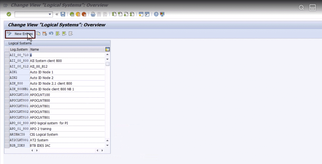
Task: Click the 'CIG Logical System' cell
Action: click(x=67, y=134)
